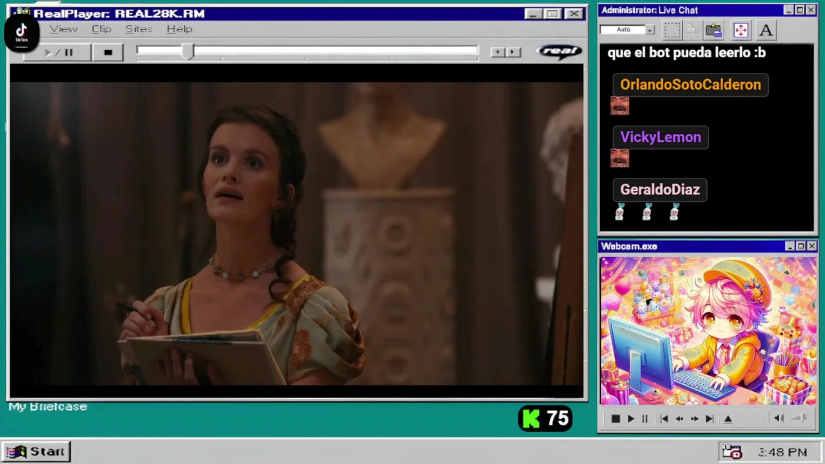Image resolution: width=825 pixels, height=464 pixels.
Task: Open the Clip menu
Action: click(101, 29)
